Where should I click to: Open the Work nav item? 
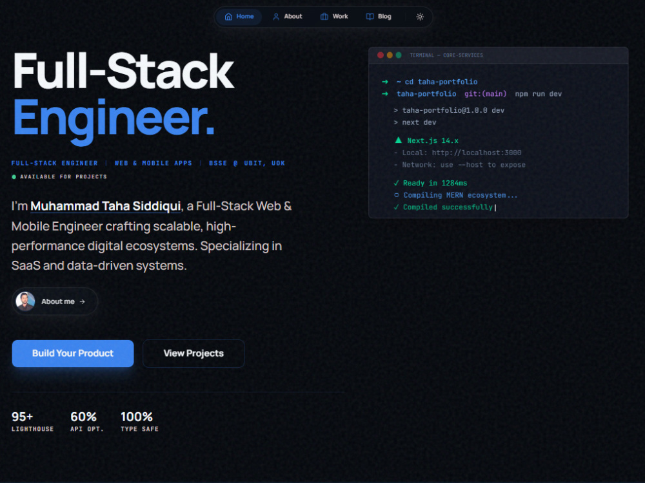[334, 17]
